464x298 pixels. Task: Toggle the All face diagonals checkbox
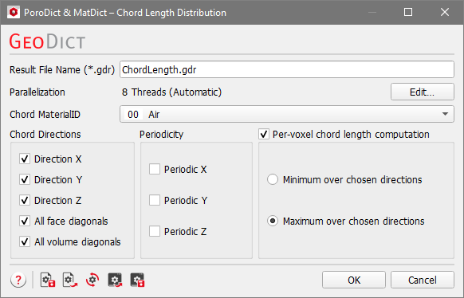click(25, 221)
